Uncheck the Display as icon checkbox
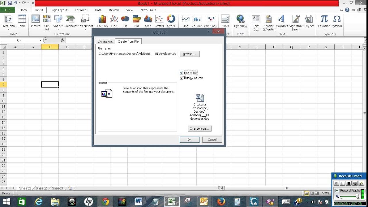Image resolution: width=368 pixels, height=207 pixels. coord(181,78)
